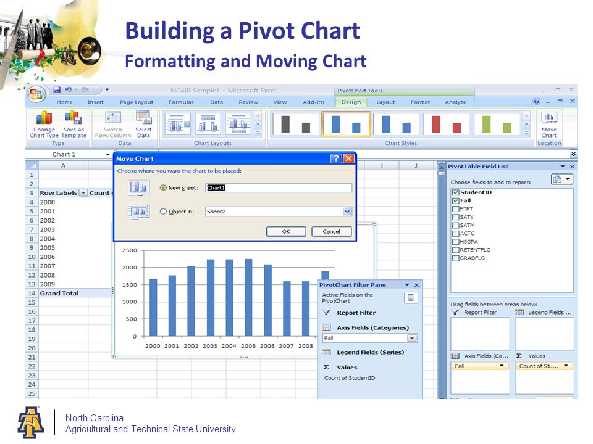
Task: Cancel the Move Chart dialog
Action: click(x=331, y=231)
